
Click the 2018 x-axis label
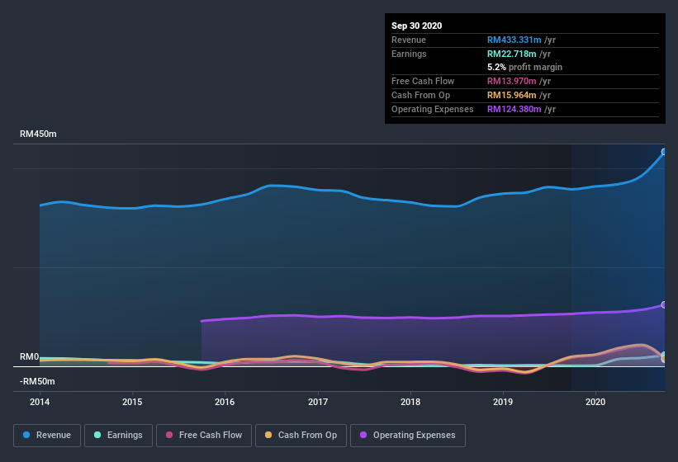(x=410, y=402)
